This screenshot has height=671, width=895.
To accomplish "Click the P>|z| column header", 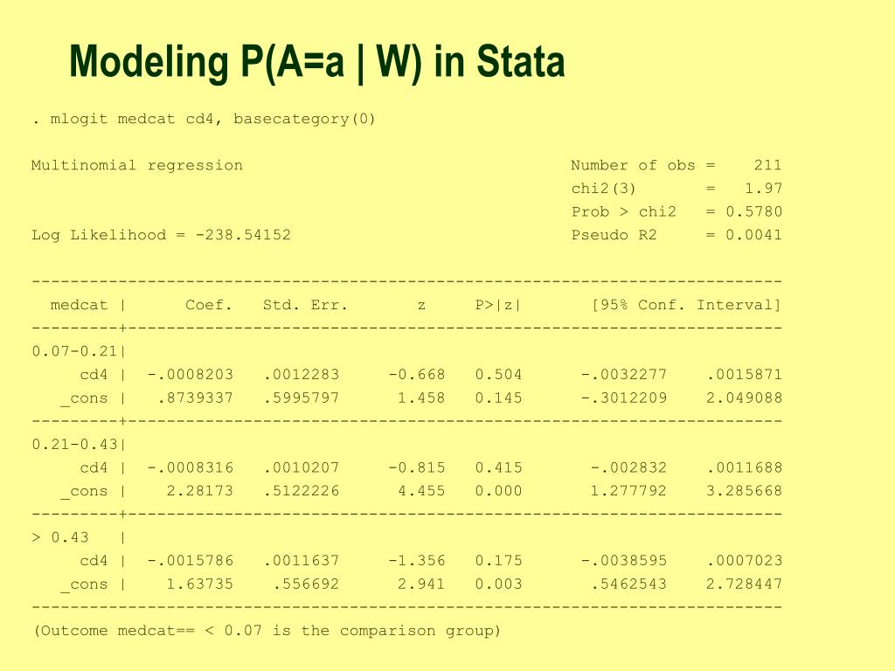I will 498,305.
